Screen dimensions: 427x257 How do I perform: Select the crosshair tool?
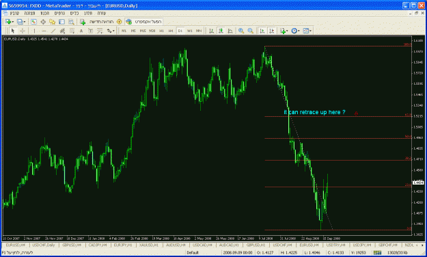tap(23, 31)
